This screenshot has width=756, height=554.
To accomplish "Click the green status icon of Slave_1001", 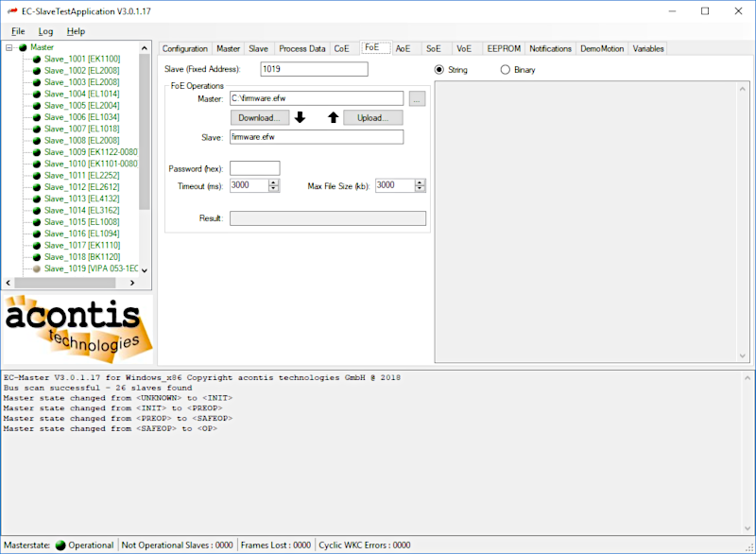I will pyautogui.click(x=37, y=59).
